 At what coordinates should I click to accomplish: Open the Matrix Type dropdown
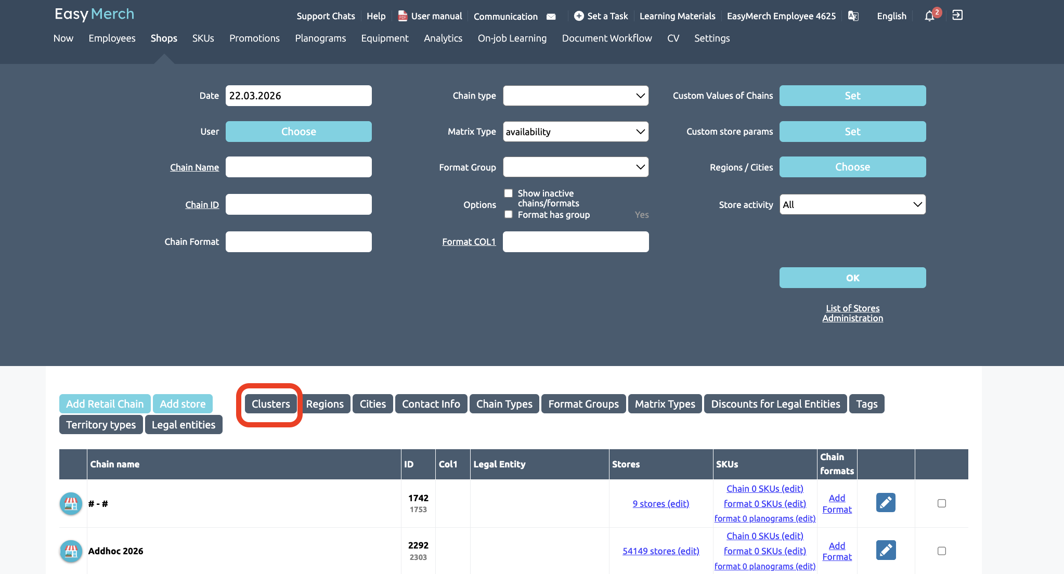pyautogui.click(x=576, y=132)
